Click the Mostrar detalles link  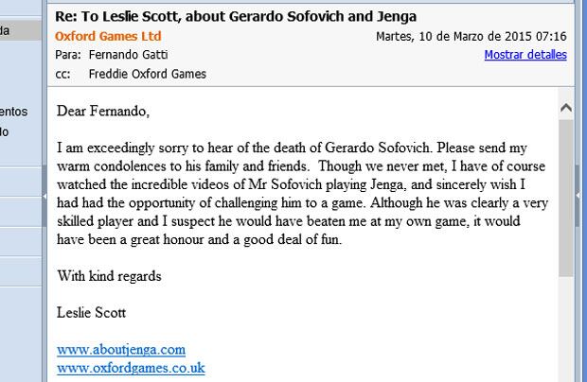coord(525,55)
